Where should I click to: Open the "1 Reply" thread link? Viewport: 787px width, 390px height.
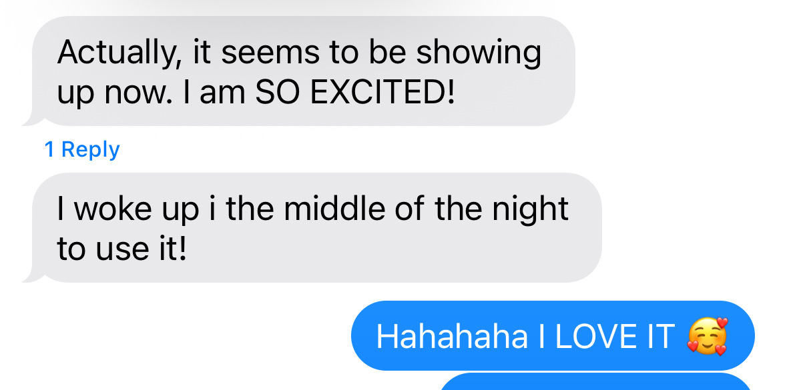point(82,150)
